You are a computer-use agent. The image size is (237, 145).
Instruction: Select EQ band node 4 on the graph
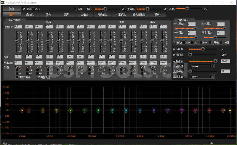[x=71, y=110]
